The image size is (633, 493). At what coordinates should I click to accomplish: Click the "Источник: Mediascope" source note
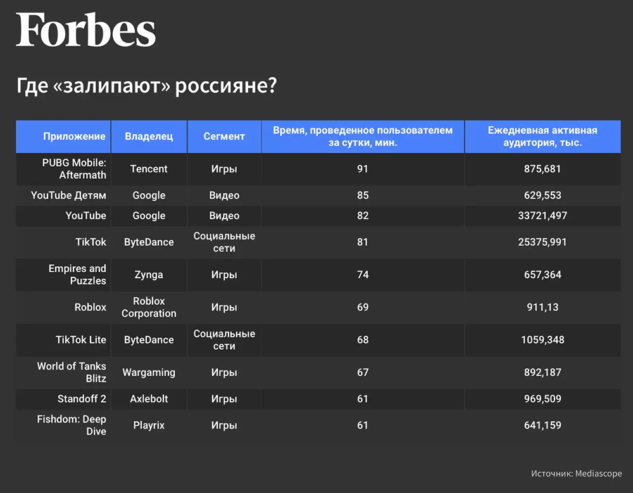pyautogui.click(x=577, y=473)
